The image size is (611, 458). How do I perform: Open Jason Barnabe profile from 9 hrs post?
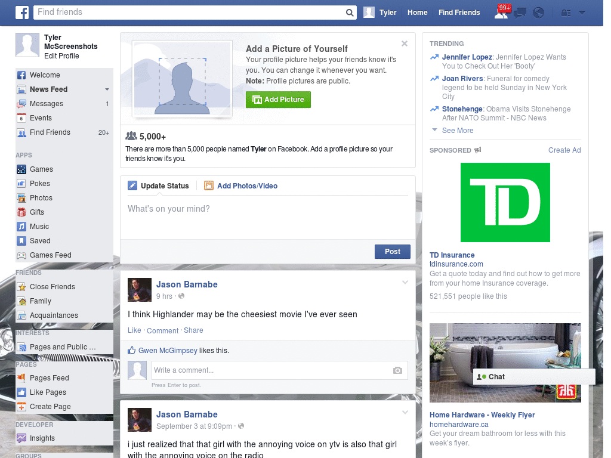[187, 284]
